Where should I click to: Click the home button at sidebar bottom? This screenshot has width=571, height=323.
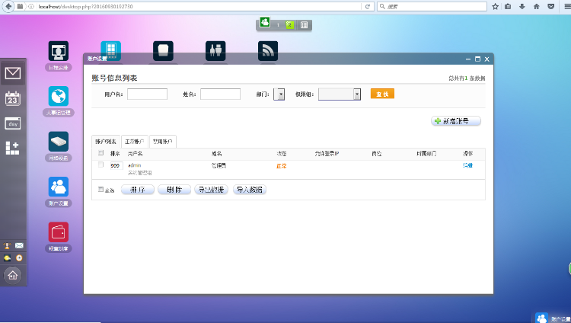point(13,275)
